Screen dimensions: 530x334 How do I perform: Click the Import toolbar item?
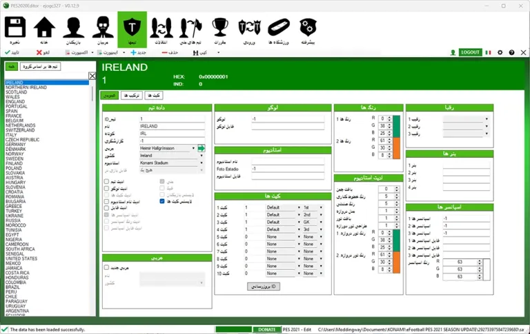(108, 52)
